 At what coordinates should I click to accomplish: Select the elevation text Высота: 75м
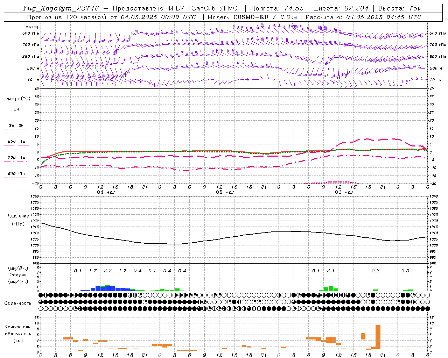pos(400,8)
